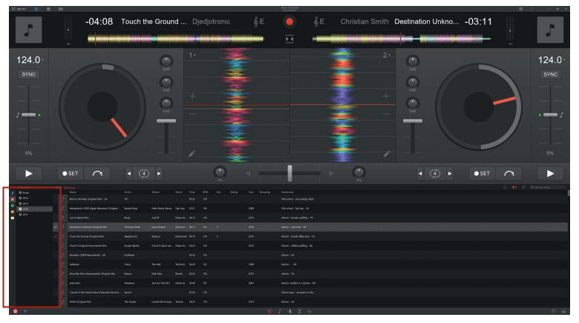Select the Spotify source icon in sidebar
Image resolution: width=579 pixels, height=323 pixels.
click(12, 206)
